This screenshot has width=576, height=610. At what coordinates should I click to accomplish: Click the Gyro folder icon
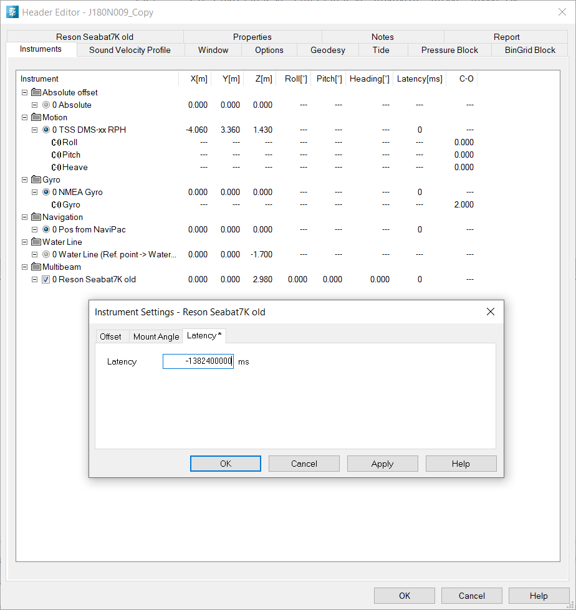[x=36, y=179]
